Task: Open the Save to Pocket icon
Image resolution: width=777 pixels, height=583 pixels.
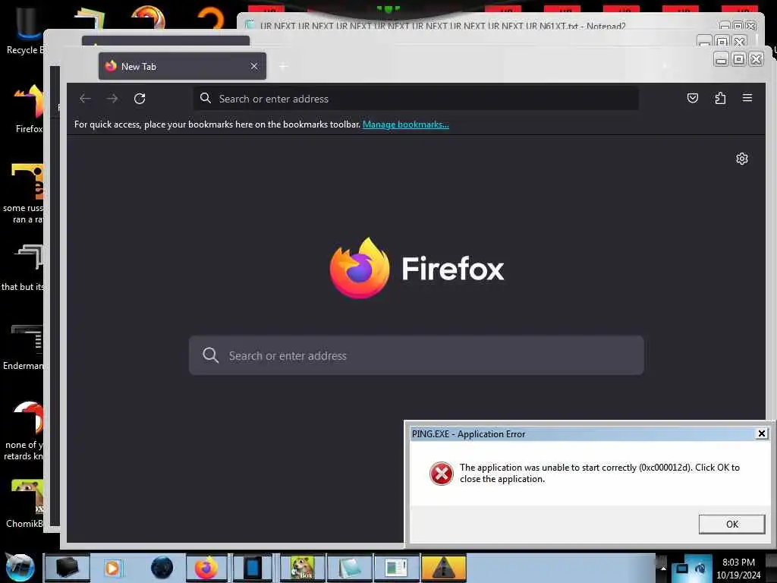Action: 693,98
